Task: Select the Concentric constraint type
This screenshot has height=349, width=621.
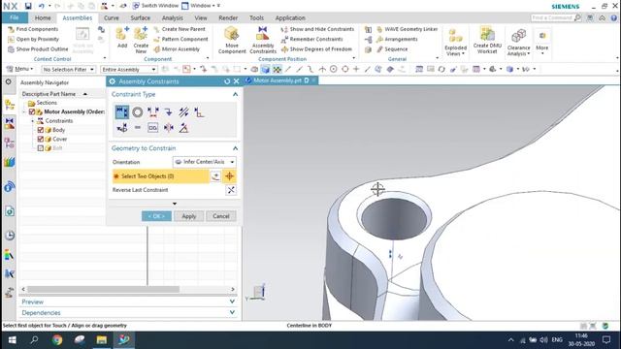Action: [138, 112]
